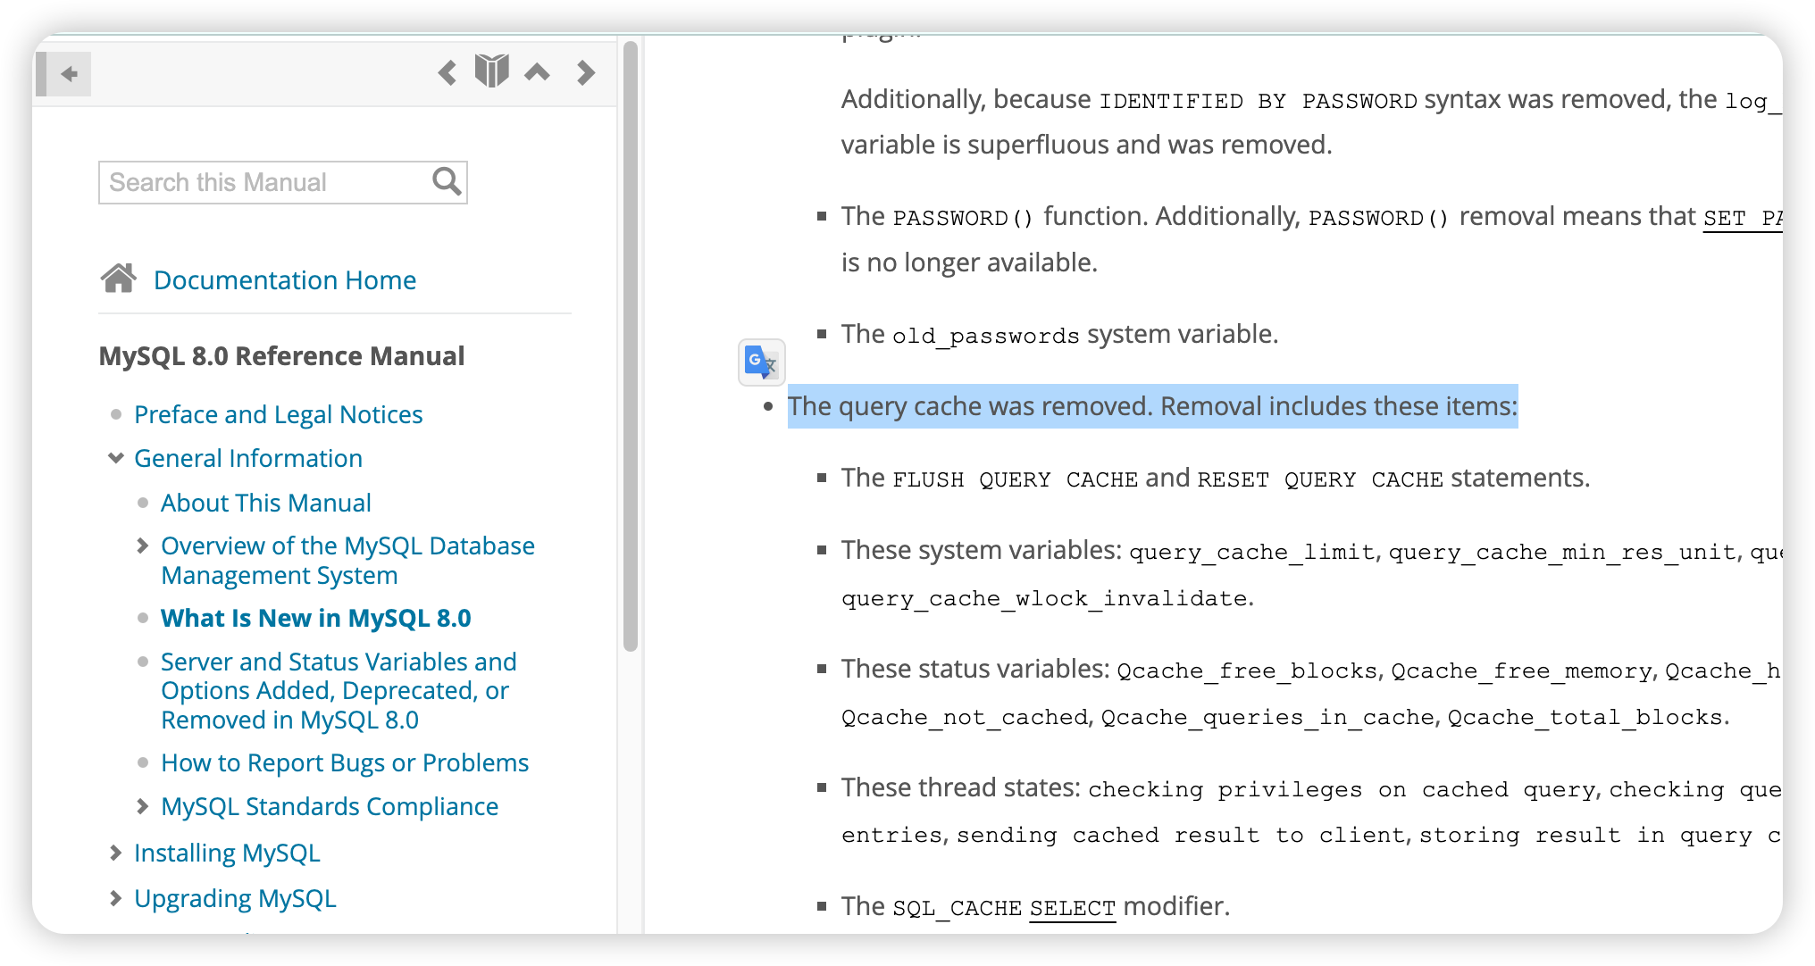Open Server and Status Variables and Options page
The height and width of the screenshot is (966, 1815).
[339, 690]
